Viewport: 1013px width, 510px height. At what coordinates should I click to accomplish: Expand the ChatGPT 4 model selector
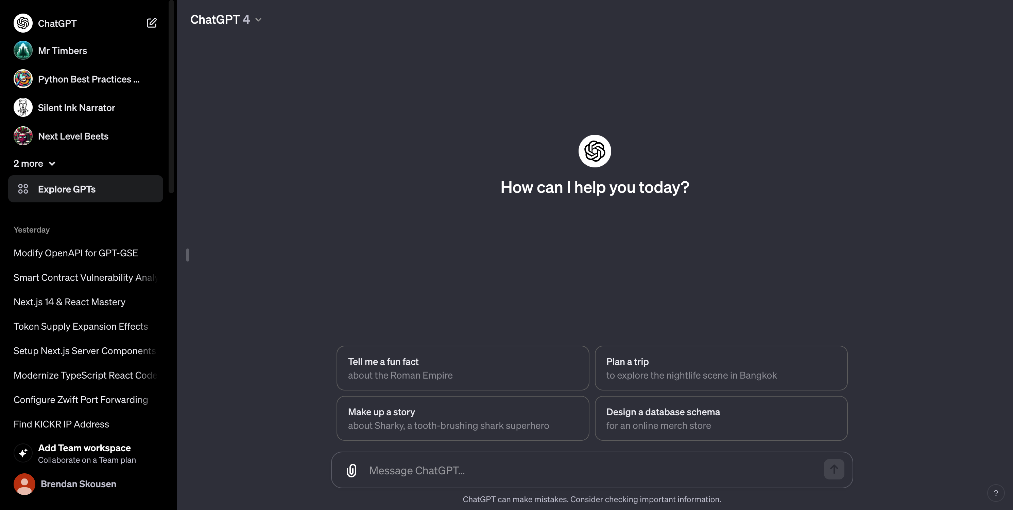coord(226,20)
